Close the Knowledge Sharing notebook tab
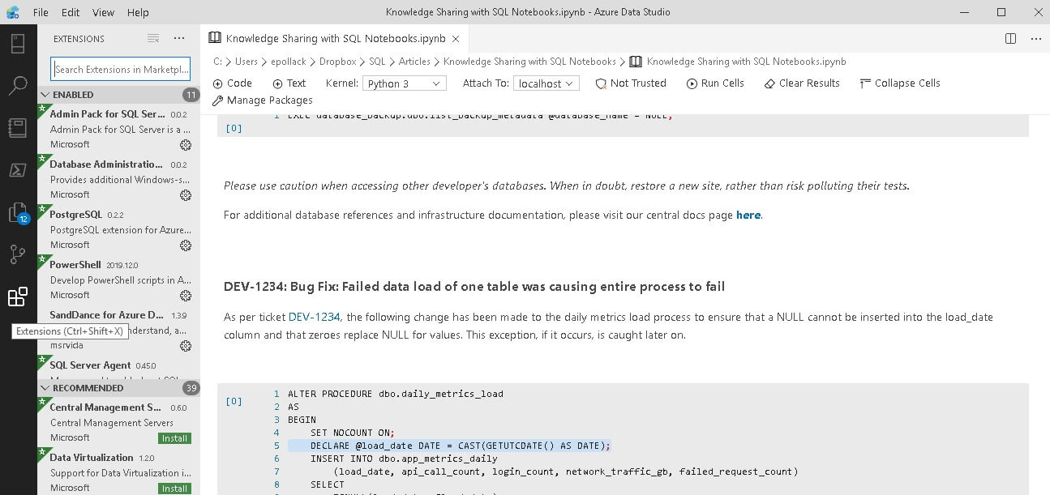Viewport: 1050px width, 495px height. tap(455, 39)
